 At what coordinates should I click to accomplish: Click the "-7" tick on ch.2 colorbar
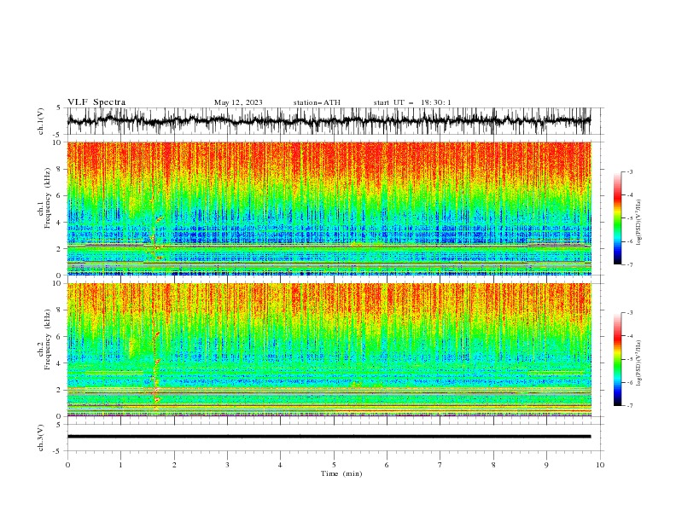(629, 406)
